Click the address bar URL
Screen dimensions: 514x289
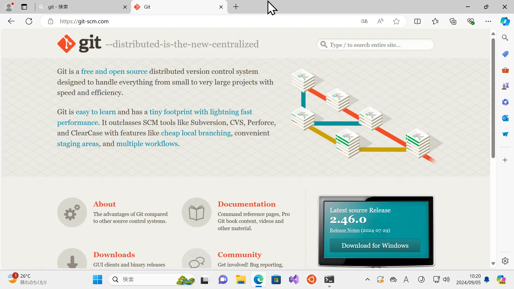84,21
